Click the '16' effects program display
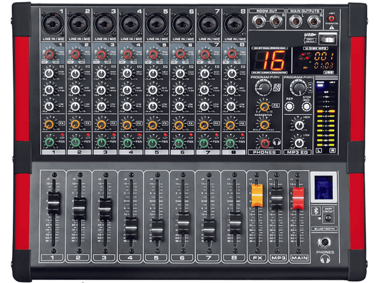This screenshot has width=379, height=283. 274,60
